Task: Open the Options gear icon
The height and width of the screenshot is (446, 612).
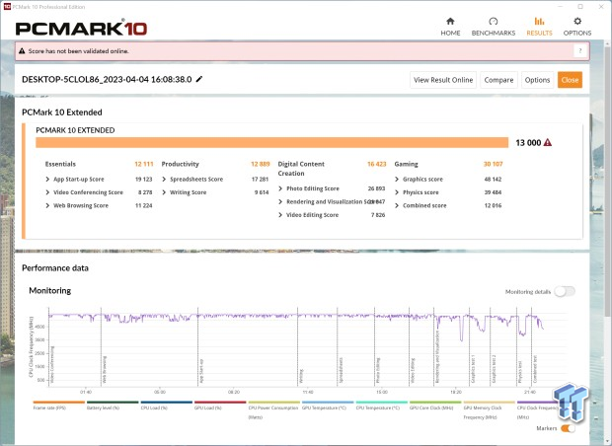Action: pyautogui.click(x=577, y=21)
